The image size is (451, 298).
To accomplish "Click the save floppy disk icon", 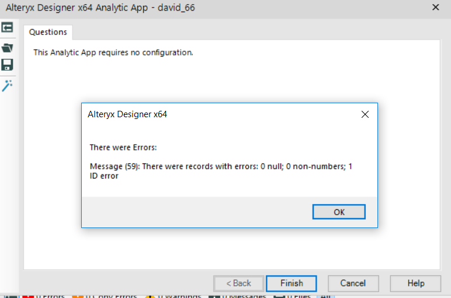I will click(8, 65).
